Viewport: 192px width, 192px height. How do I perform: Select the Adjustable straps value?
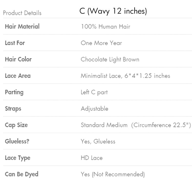point(94,109)
